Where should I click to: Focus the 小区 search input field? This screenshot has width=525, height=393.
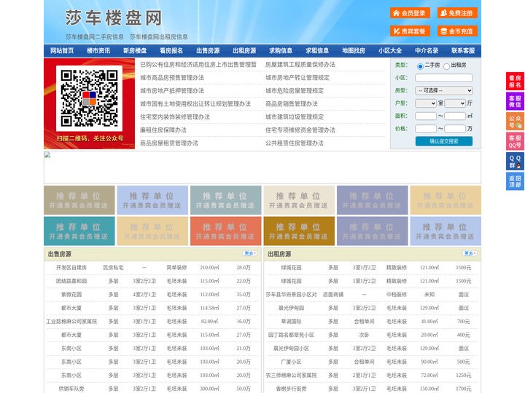[x=444, y=78]
